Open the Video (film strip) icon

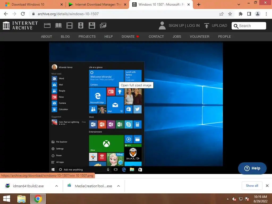(x=69, y=25)
